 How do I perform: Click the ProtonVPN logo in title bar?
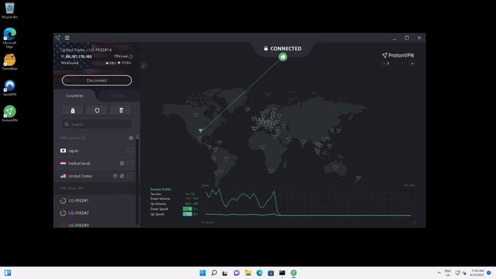[58, 38]
